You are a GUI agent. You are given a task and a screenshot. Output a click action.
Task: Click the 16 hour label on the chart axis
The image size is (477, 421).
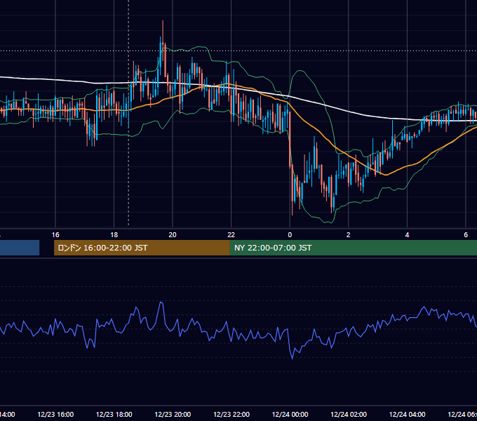coord(55,235)
